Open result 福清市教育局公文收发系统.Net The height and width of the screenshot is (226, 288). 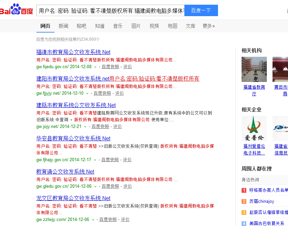[x=73, y=52]
